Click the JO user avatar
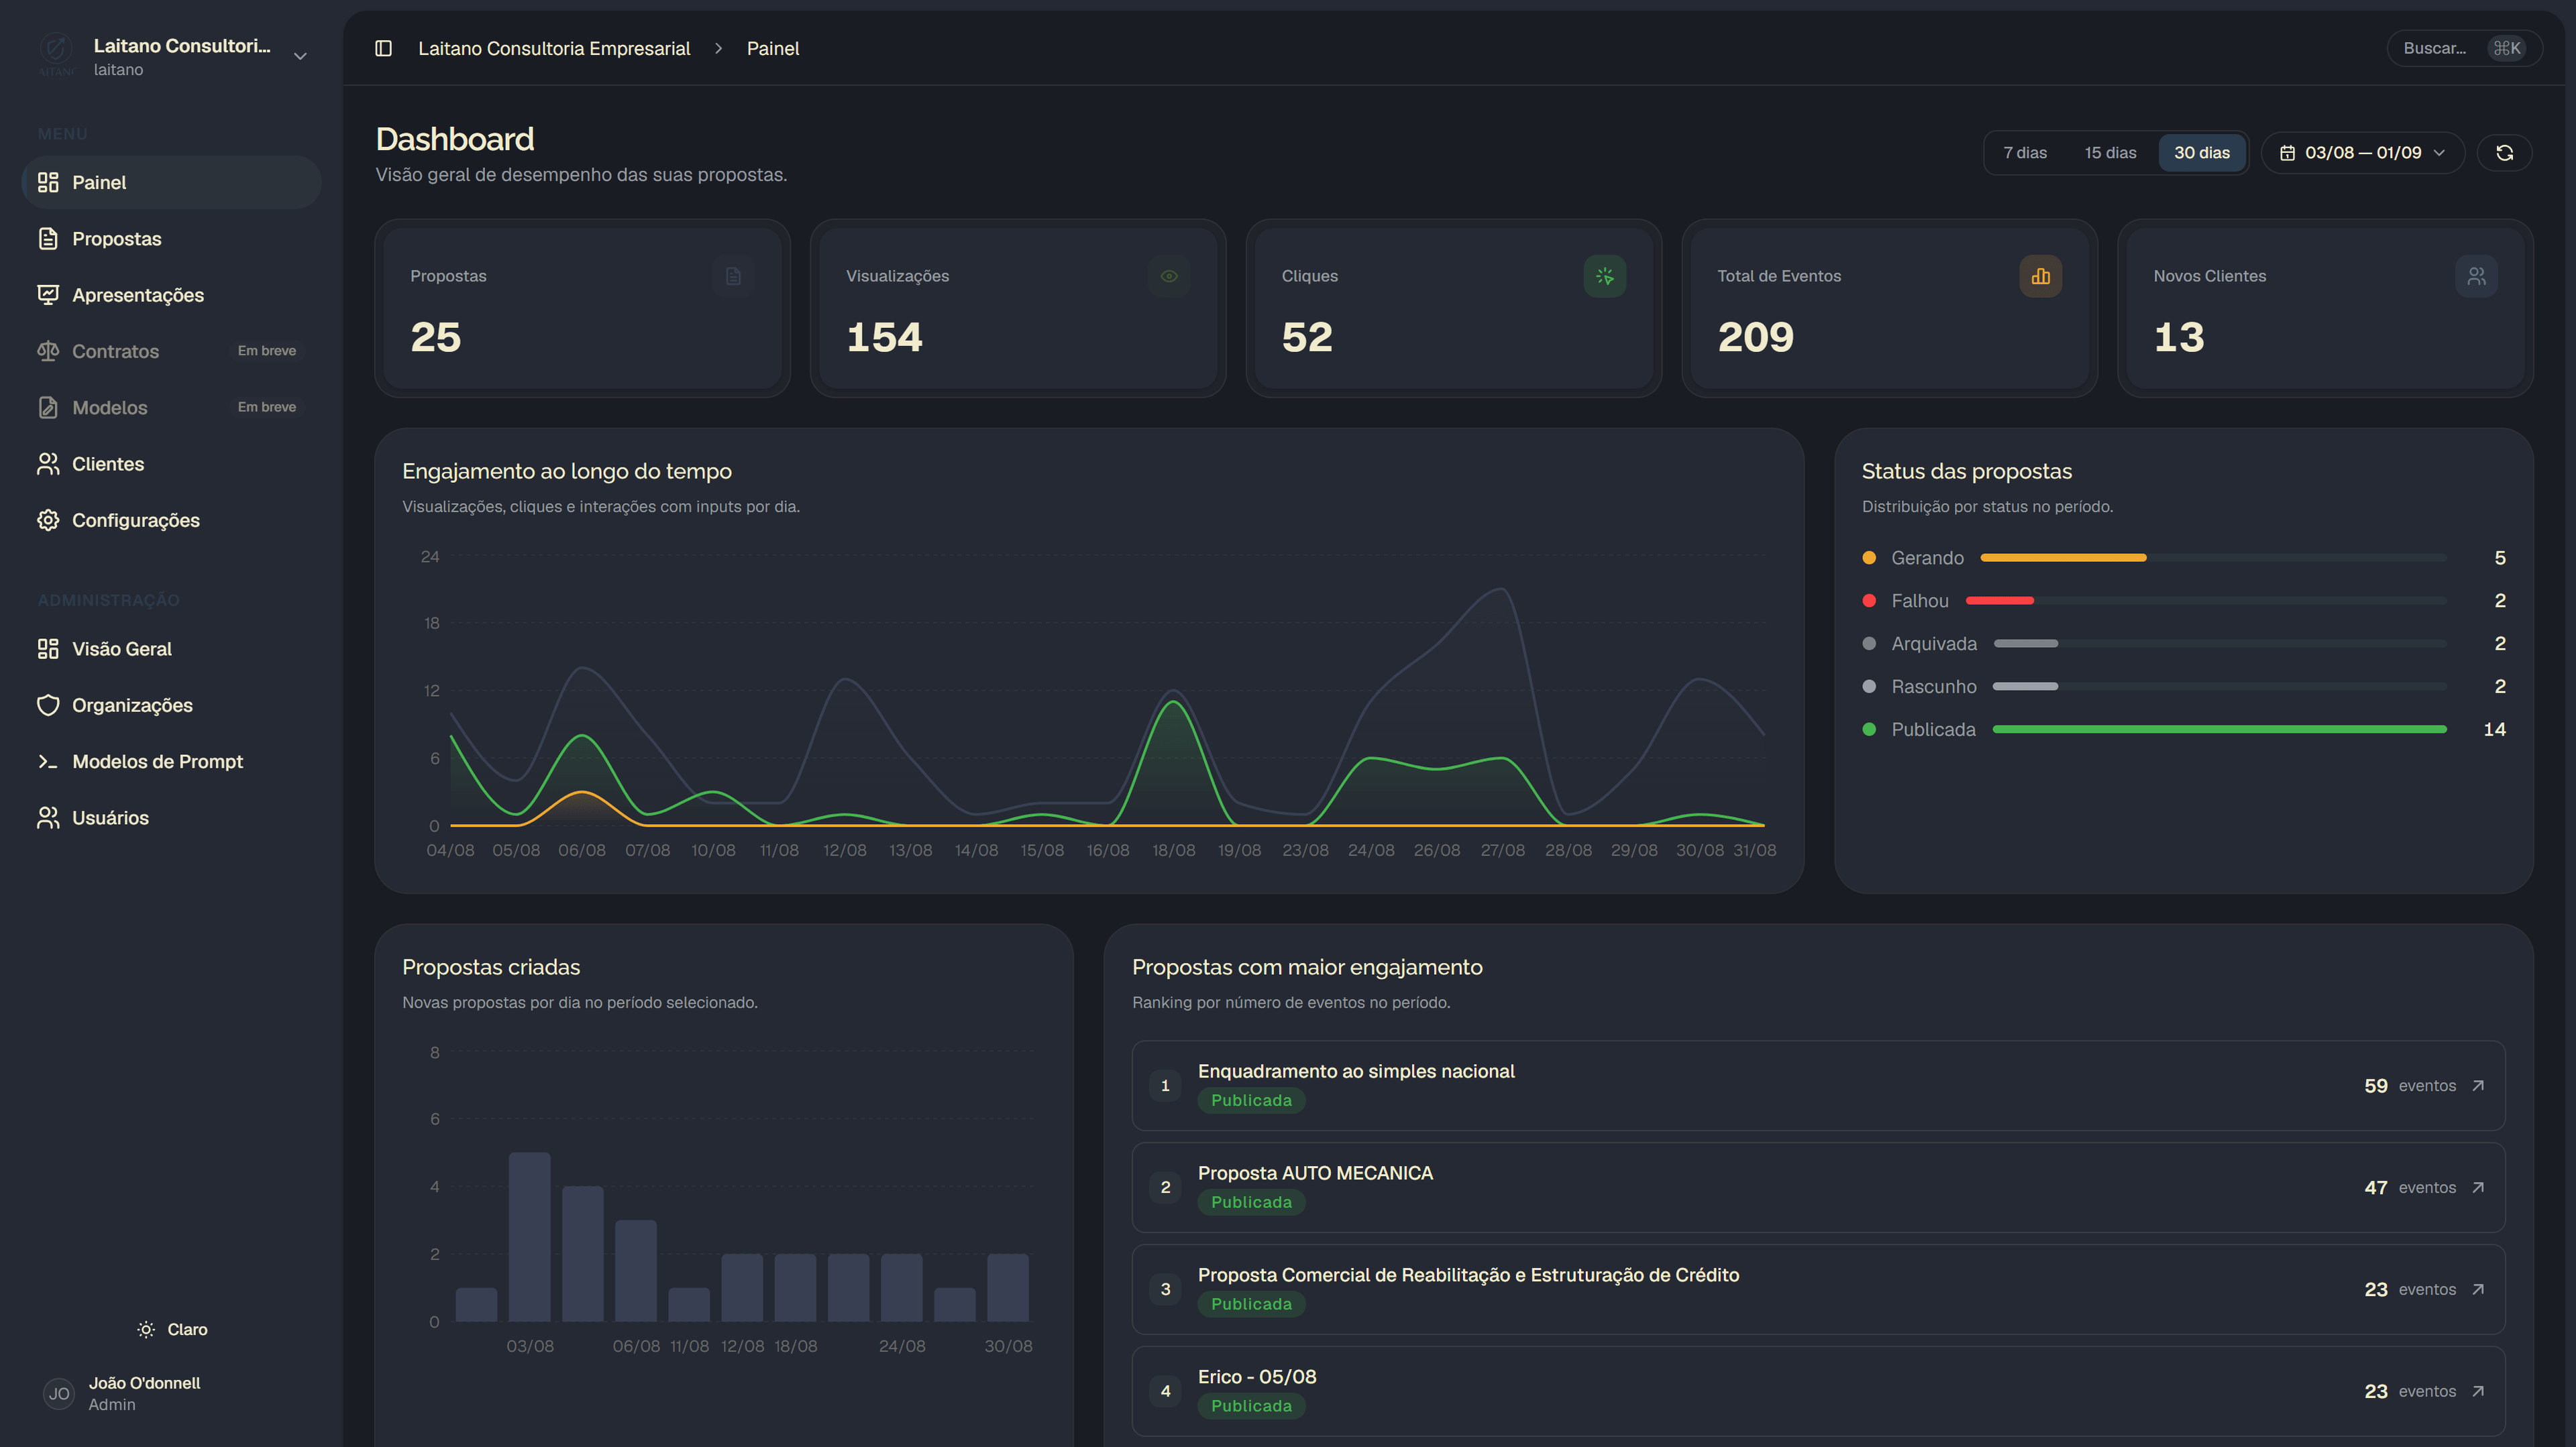 pos(59,1393)
